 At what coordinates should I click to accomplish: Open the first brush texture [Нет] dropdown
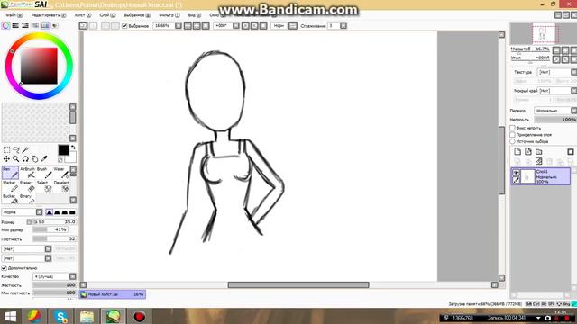(26, 249)
